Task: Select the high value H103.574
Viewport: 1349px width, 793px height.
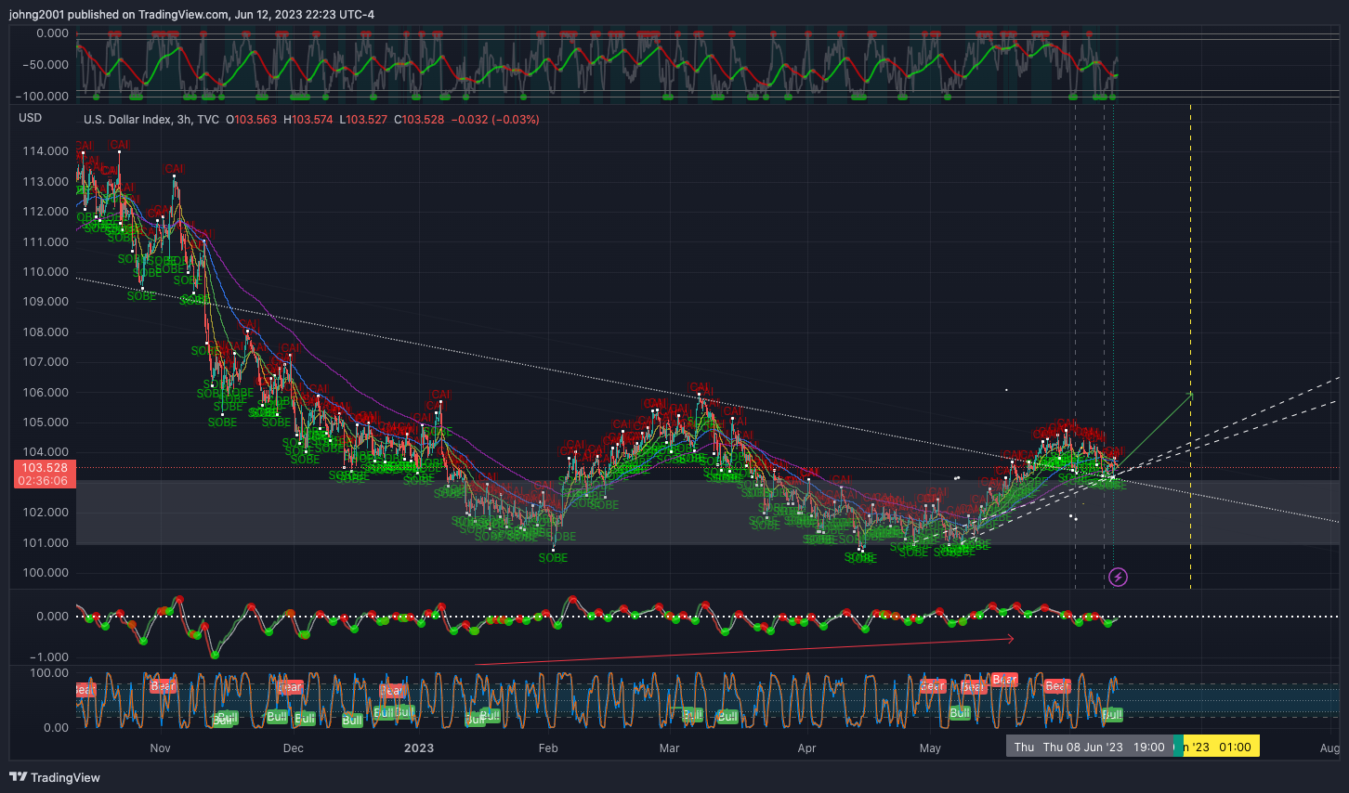Action: coord(308,120)
